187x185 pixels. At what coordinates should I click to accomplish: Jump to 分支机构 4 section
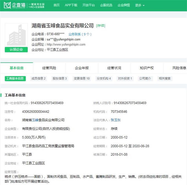tap(104, 78)
